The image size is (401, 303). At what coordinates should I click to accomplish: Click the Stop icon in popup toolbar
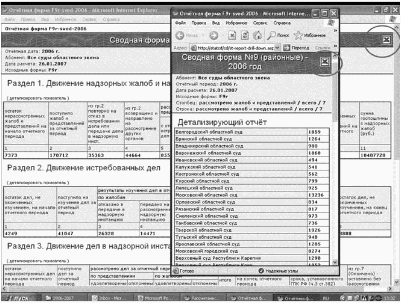[232, 35]
